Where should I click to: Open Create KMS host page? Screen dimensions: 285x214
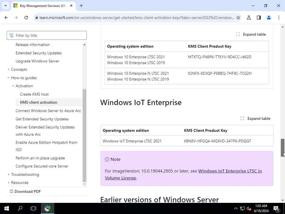coord(34,94)
